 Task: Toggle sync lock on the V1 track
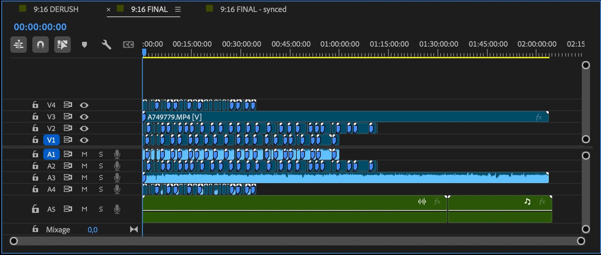(x=68, y=140)
